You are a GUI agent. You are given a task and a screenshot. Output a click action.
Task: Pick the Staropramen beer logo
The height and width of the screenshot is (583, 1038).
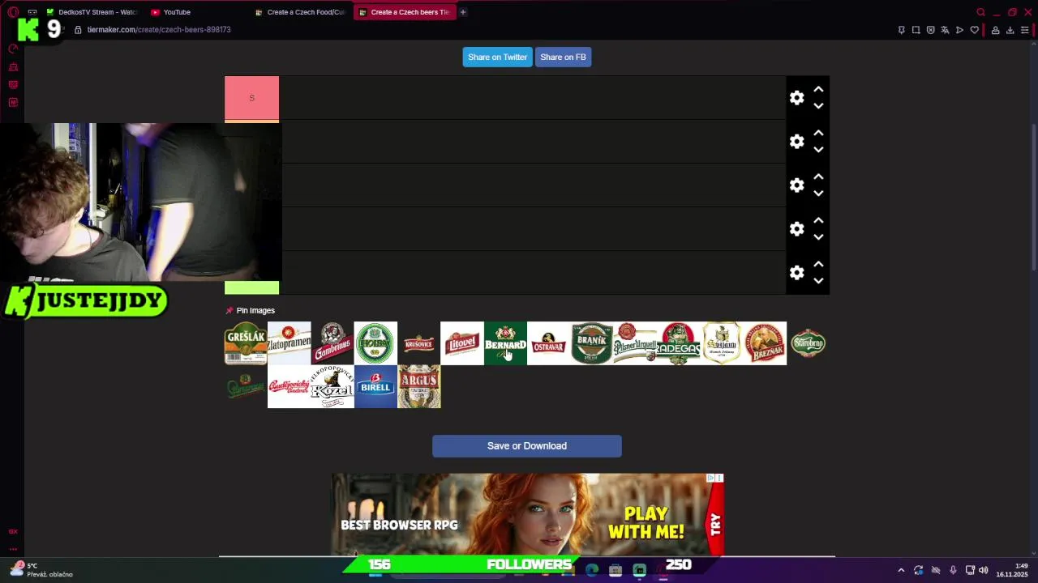point(246,387)
